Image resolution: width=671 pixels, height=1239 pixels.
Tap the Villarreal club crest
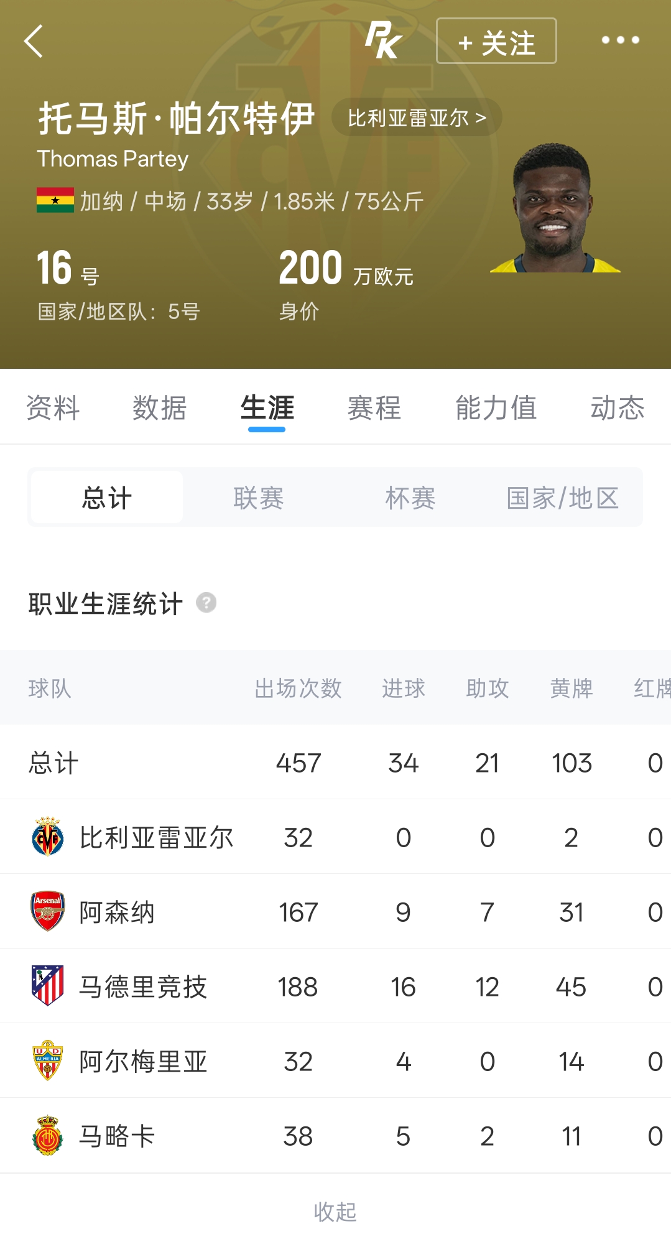(48, 837)
